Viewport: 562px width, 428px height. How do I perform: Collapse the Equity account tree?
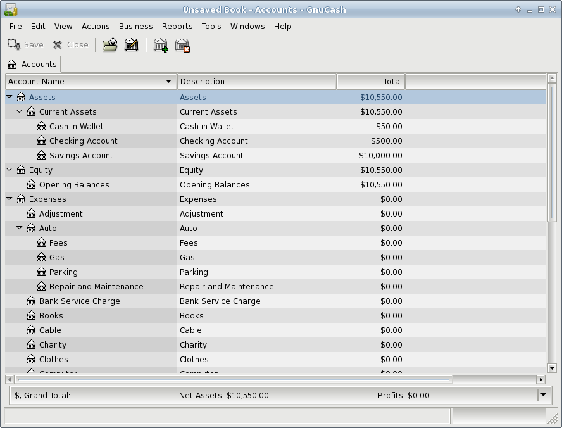coord(9,170)
